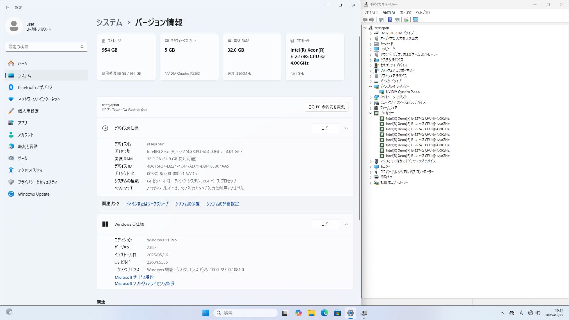The height and width of the screenshot is (320, 569).
Task: Open 個人用設定 in the sidebar
Action: [47, 111]
